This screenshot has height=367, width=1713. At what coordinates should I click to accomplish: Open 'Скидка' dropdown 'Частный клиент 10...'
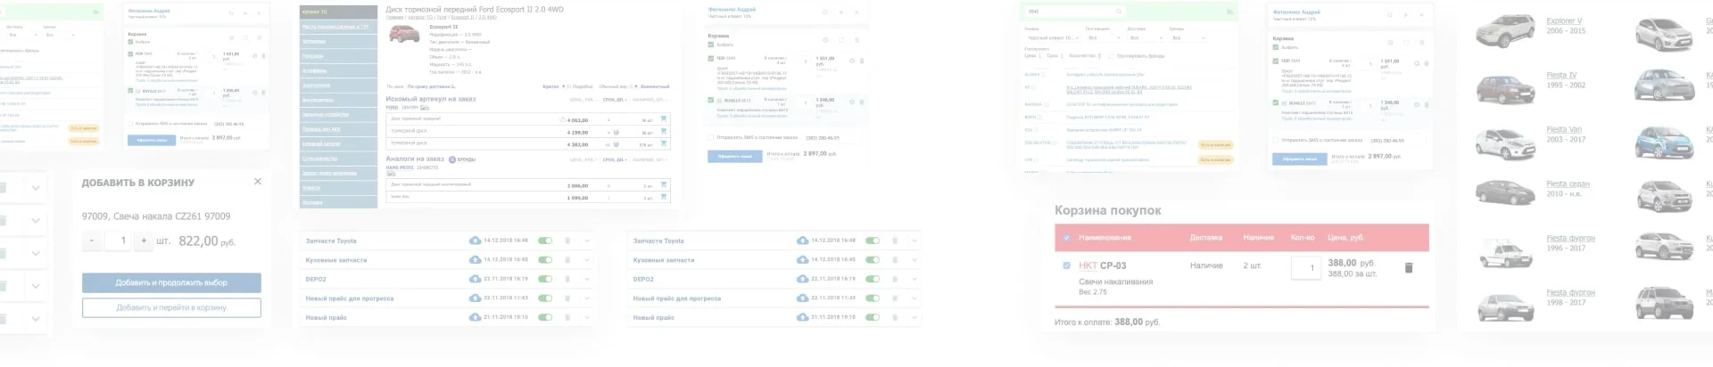click(x=1051, y=37)
